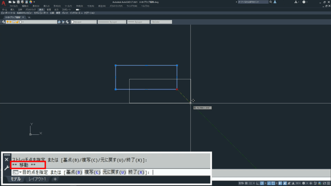Toggle the layer lock padlock icon
This screenshot has height=186, width=331.
point(17,22)
